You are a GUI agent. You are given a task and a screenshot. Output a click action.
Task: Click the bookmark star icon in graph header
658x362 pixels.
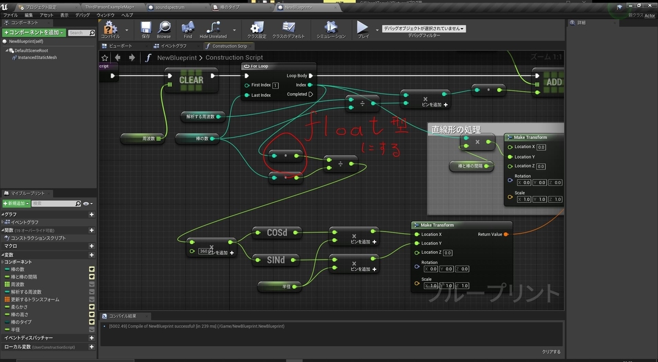coord(105,58)
